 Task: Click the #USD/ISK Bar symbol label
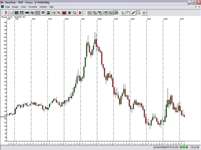pos(20,17)
